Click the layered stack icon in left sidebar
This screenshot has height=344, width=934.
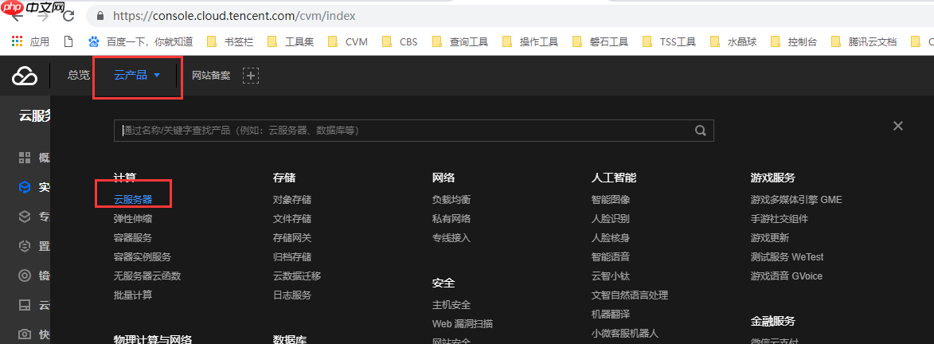click(x=25, y=217)
